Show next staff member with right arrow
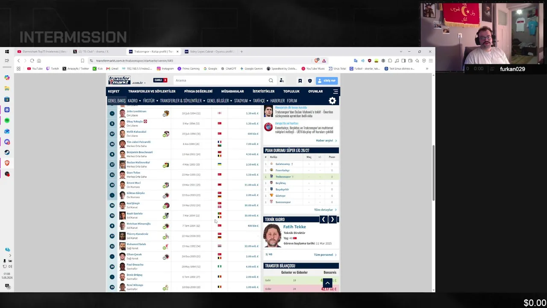The height and width of the screenshot is (308, 547). pos(332,219)
